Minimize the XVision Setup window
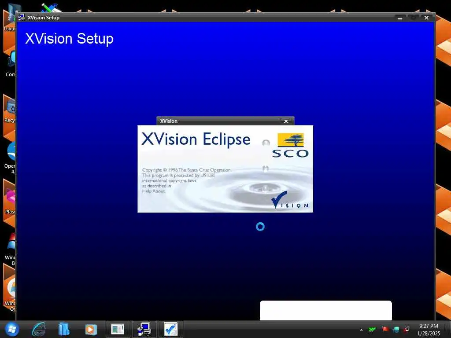 400,18
